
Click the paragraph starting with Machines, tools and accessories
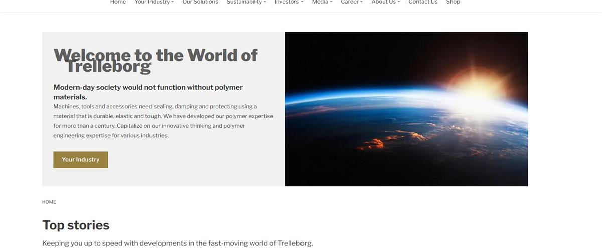click(164, 121)
